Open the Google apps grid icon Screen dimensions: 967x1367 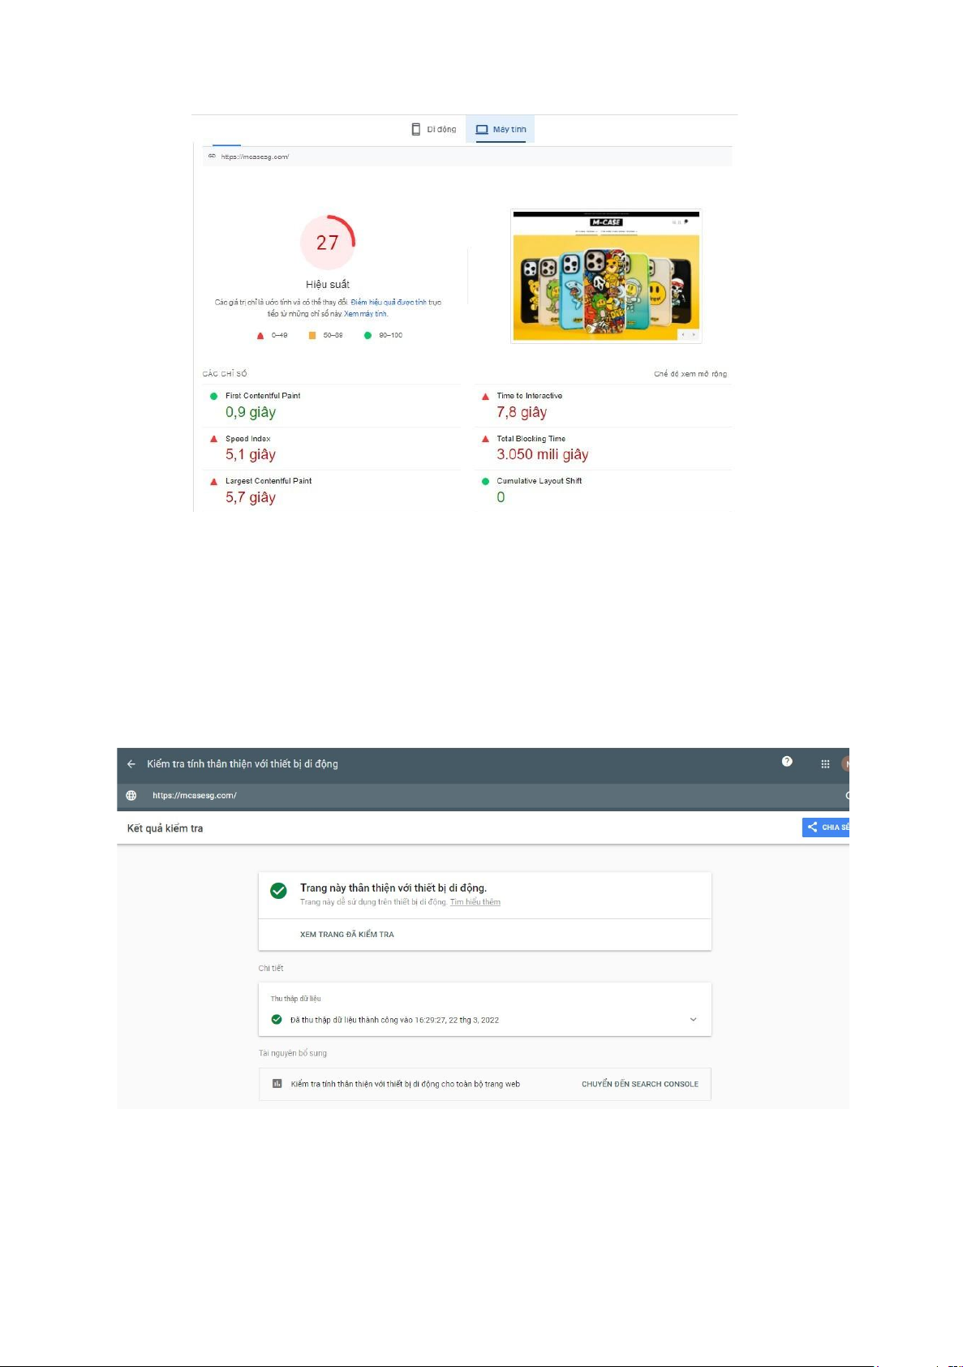pos(825,764)
